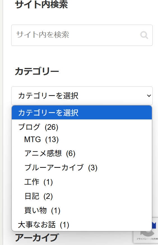
Task: Open the reCAPTCHA 利用規約 link
Action: tap(155, 239)
